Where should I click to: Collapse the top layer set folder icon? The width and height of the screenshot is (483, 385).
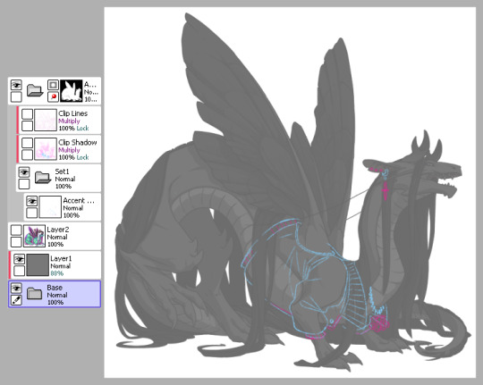[35, 90]
